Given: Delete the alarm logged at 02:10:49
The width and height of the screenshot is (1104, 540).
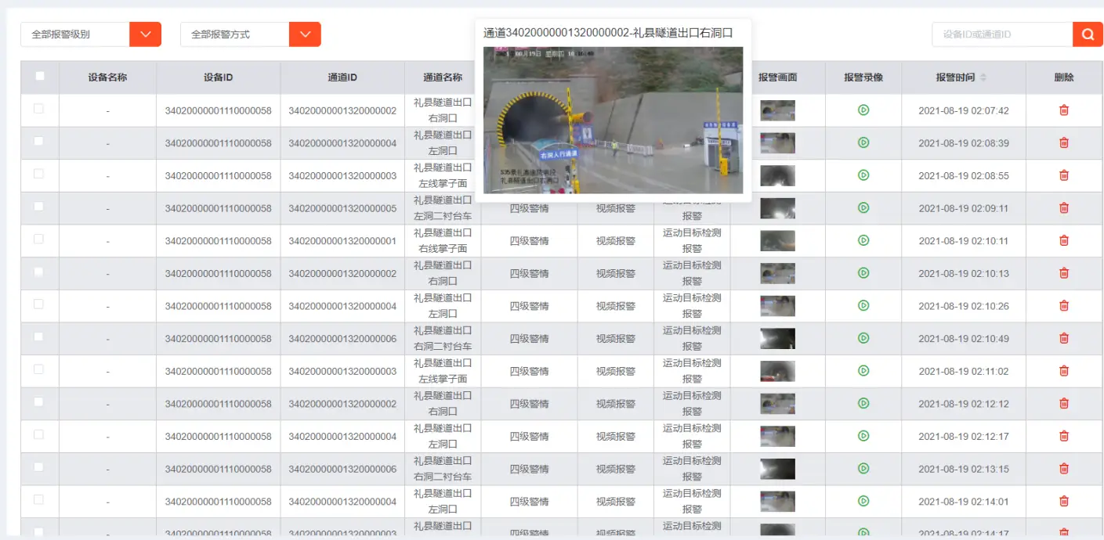Looking at the screenshot, I should point(1063,338).
